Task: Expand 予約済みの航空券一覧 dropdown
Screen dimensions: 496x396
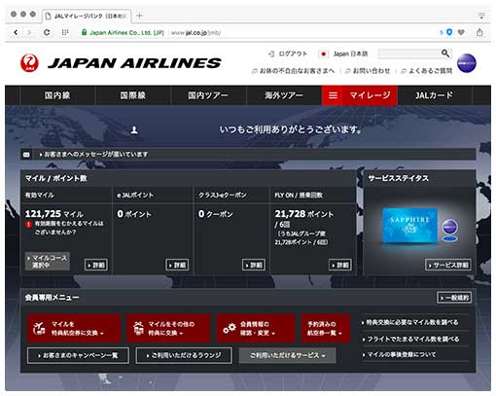Action: [x=326, y=328]
